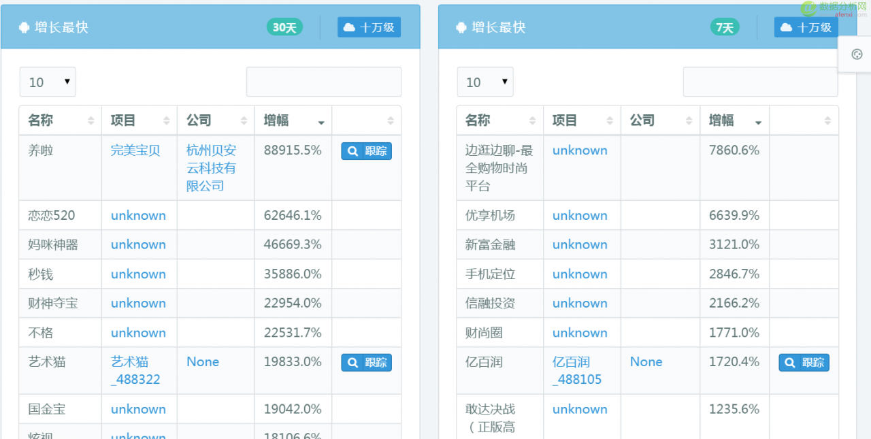Sort by 项目 in 30天 table
The width and height of the screenshot is (871, 439).
(139, 120)
